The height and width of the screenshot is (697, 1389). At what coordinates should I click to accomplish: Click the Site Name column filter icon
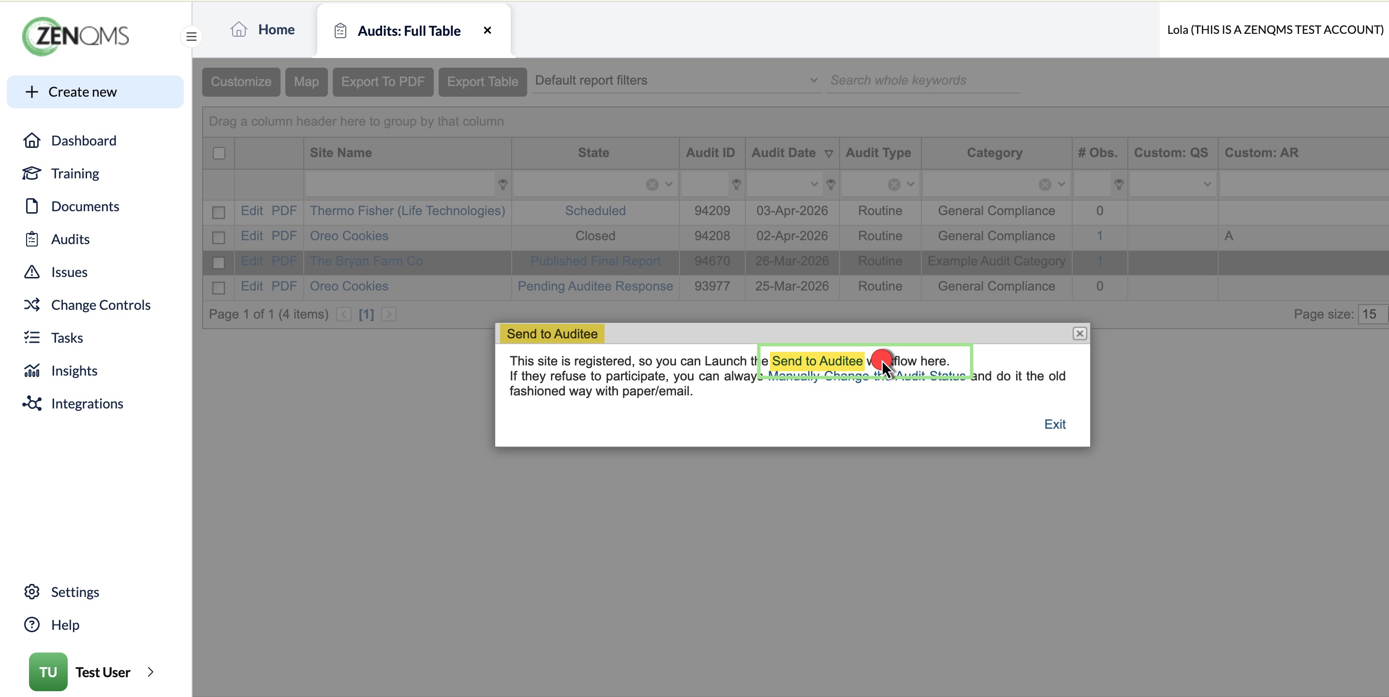(x=502, y=184)
